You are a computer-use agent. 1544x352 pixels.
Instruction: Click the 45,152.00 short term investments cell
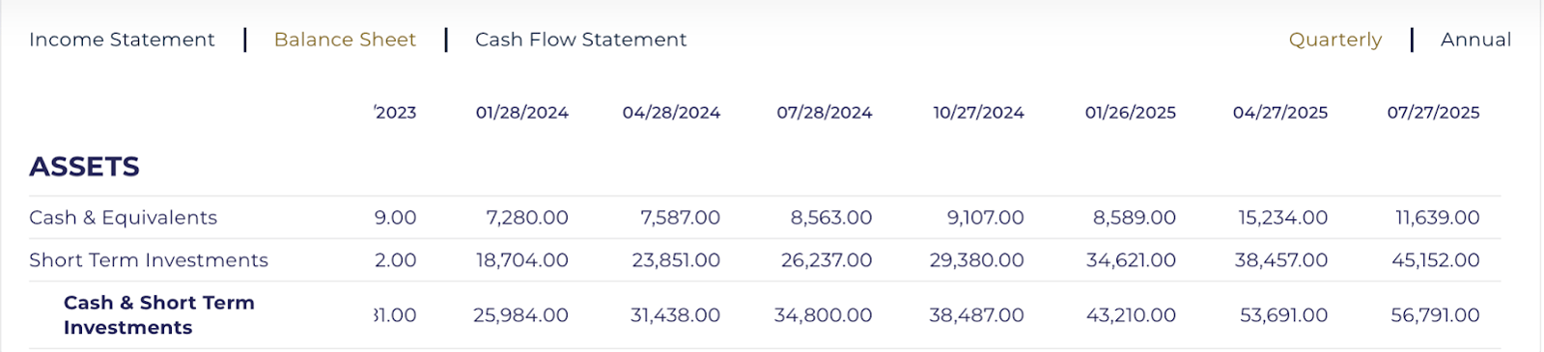[1435, 260]
